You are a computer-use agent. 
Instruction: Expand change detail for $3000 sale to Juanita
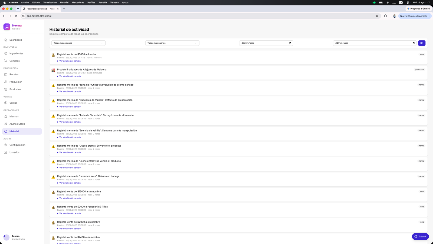pos(69,61)
